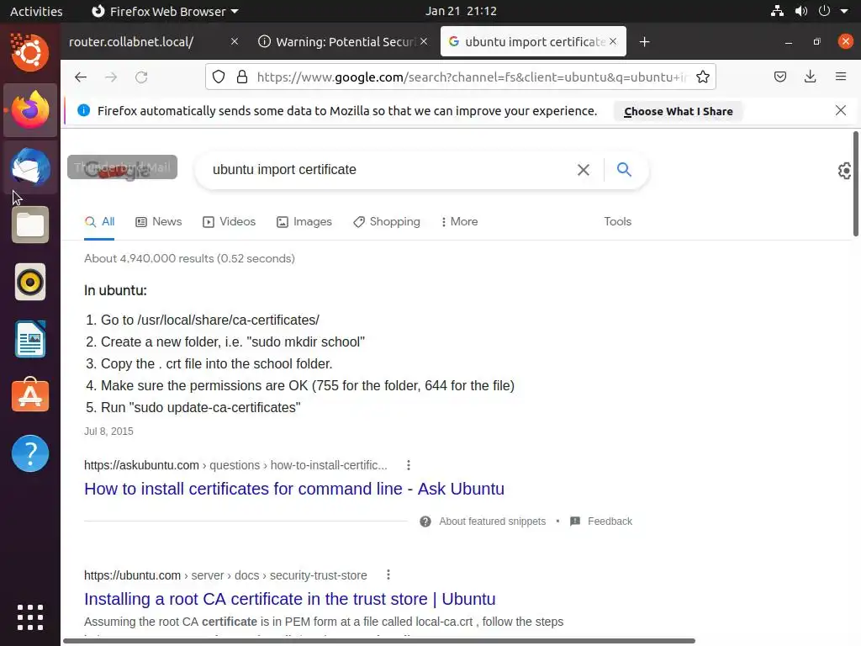Close the router.collabnet.local tab
This screenshot has width=861, height=646.
click(235, 42)
